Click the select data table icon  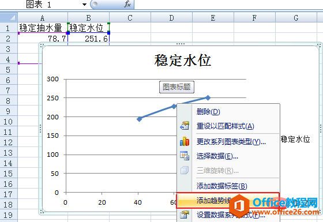185,156
